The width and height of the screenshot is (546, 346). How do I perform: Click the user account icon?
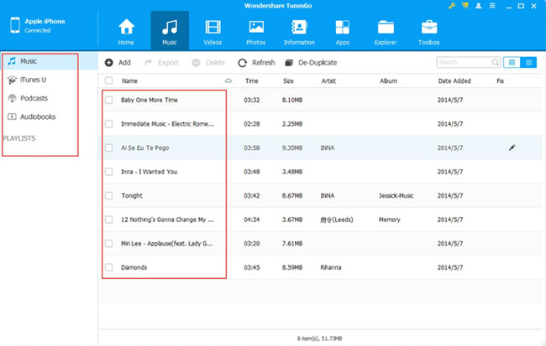479,6
